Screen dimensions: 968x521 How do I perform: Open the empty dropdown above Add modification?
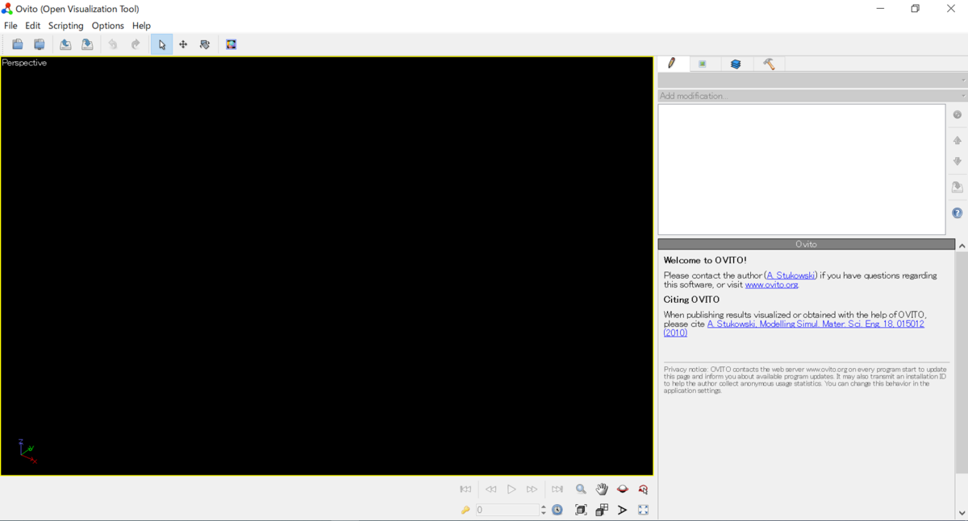click(x=812, y=80)
